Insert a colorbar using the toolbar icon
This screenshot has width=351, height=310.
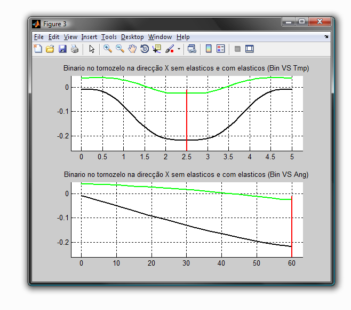(209, 49)
